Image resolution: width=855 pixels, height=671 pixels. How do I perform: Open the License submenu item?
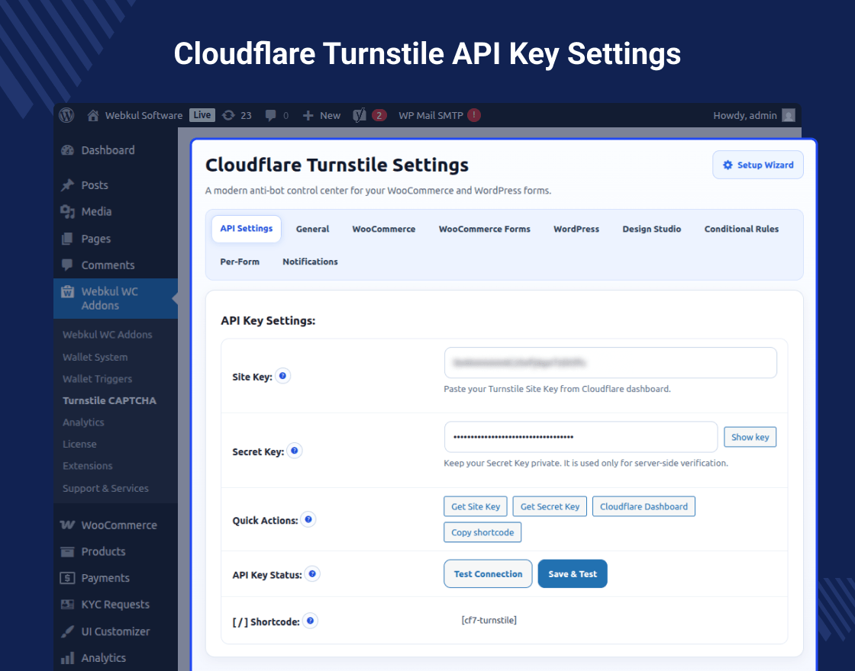click(79, 445)
